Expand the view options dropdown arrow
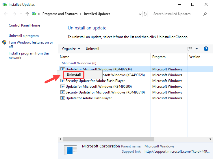This screenshot has width=213, height=159. click(197, 49)
